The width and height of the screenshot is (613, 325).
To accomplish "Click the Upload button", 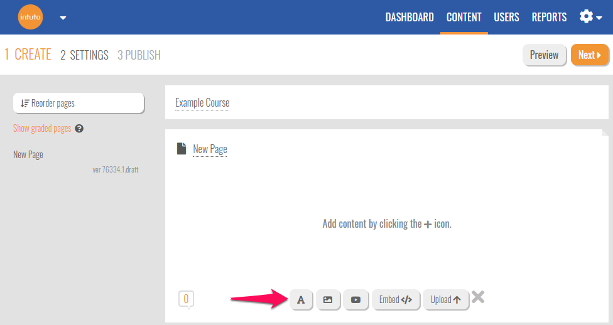I will 445,300.
